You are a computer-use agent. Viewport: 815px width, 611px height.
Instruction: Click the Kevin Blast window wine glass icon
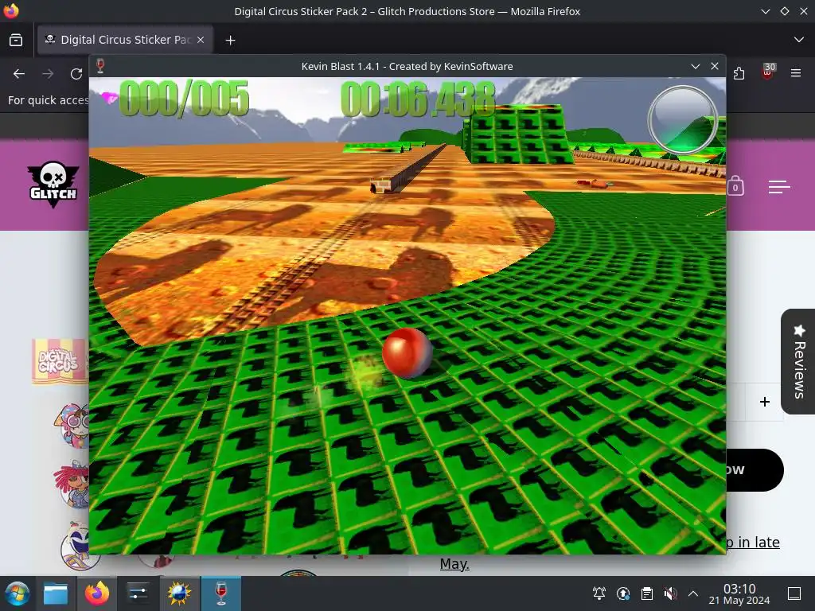[x=100, y=66]
